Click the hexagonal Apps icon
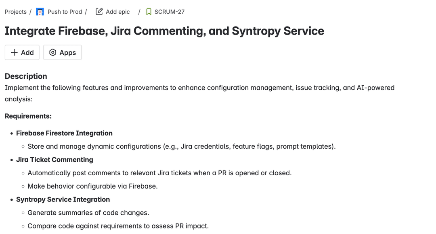Screen dimensions: 436x234 click(53, 52)
